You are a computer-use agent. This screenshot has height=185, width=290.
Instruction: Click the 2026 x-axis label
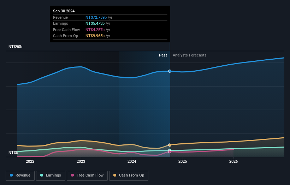tap(233, 161)
